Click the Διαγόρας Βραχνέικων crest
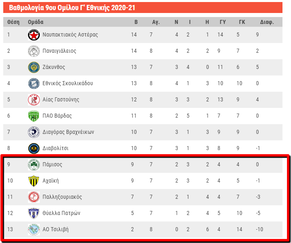 coord(34,132)
